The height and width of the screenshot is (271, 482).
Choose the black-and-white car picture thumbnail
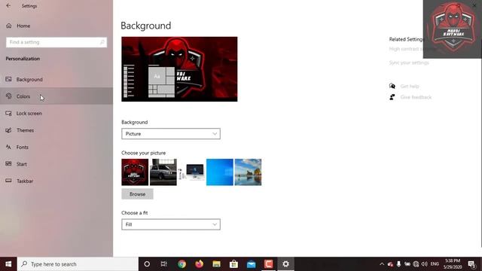point(163,172)
